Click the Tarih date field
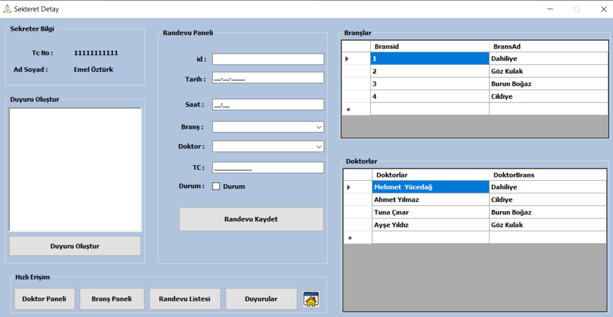This screenshot has width=613, height=317. [268, 77]
